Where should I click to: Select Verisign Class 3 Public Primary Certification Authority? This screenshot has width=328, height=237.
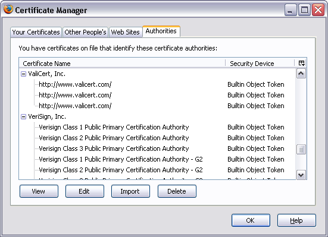pyautogui.click(x=157, y=148)
